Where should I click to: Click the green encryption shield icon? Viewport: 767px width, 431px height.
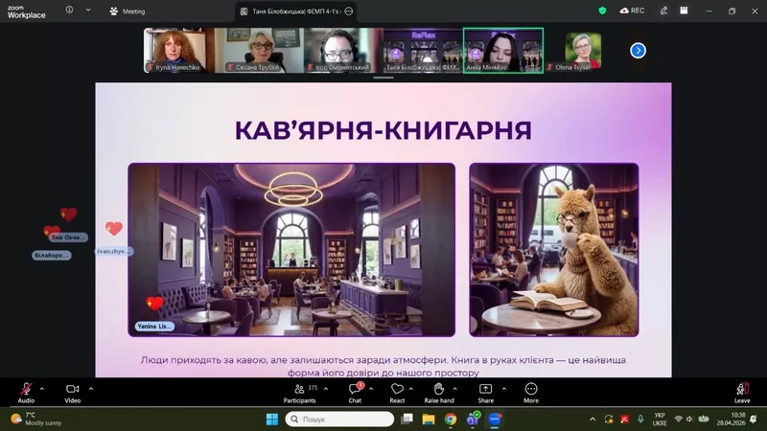602,11
